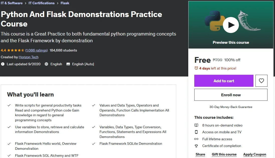Click Full lifetime access text
The height and width of the screenshot is (158, 275).
217,139
